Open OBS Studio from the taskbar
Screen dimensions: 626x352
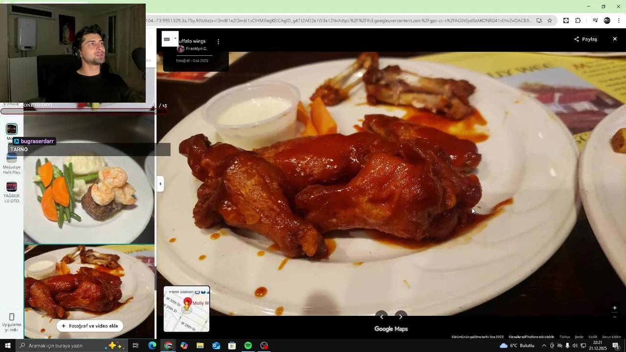pos(264,346)
